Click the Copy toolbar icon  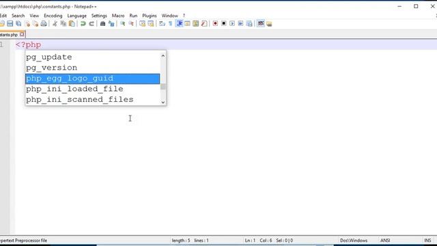click(x=64, y=24)
